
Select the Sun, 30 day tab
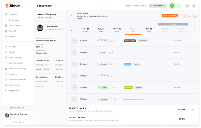click(181, 30)
